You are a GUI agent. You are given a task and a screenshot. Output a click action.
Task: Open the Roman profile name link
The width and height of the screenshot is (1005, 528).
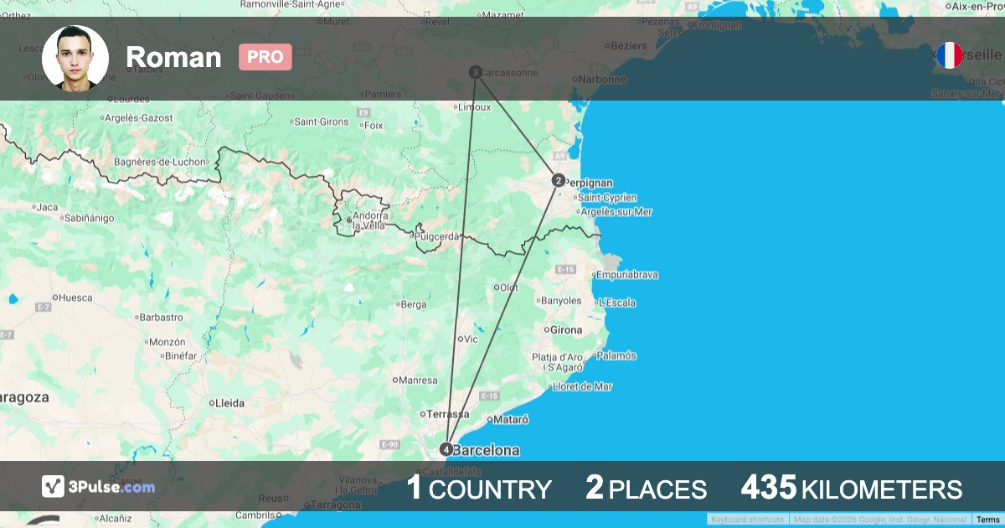pos(173,57)
